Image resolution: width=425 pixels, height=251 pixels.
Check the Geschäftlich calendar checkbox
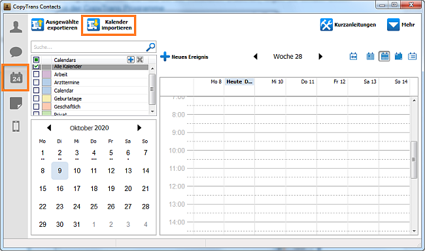(x=37, y=107)
